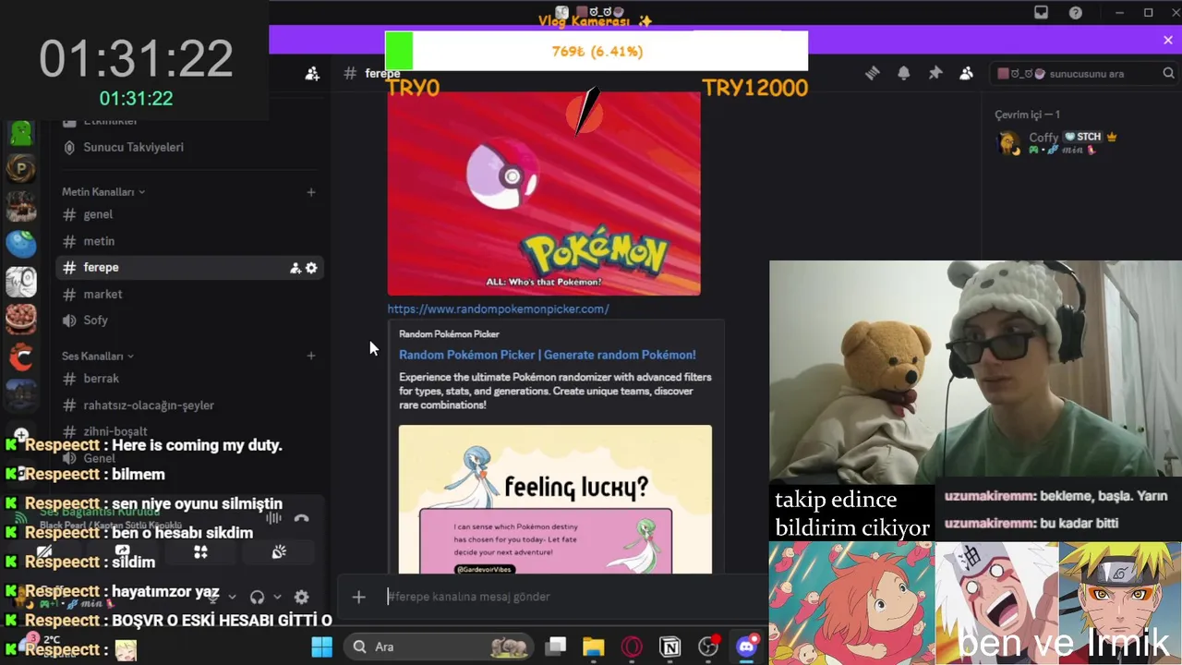Toggle noise suppression waveform icon

273,517
